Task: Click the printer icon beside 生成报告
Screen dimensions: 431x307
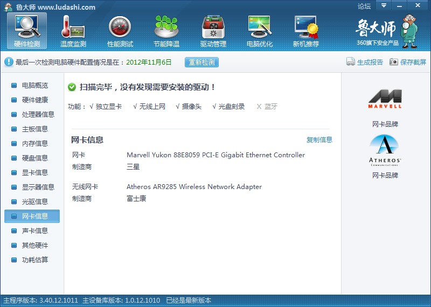Action: tap(351, 61)
